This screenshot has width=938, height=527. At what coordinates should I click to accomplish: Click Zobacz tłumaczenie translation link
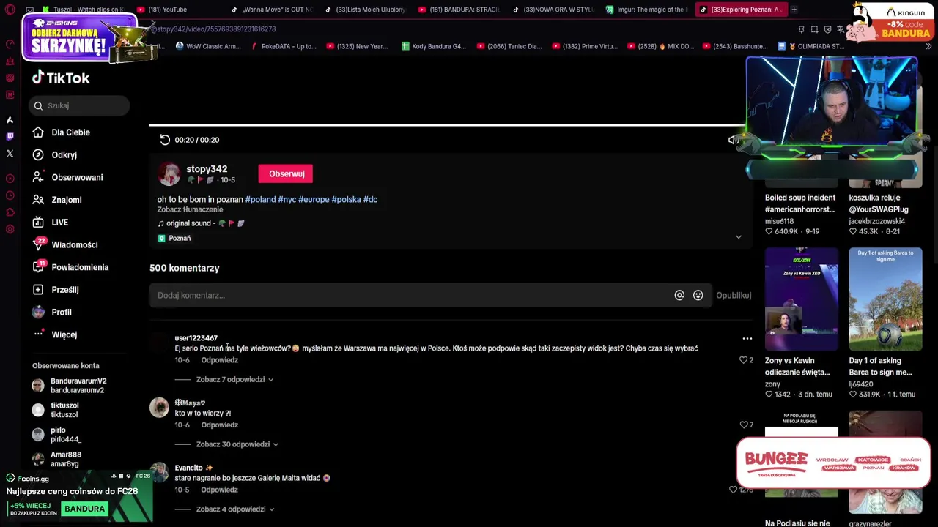pos(190,209)
